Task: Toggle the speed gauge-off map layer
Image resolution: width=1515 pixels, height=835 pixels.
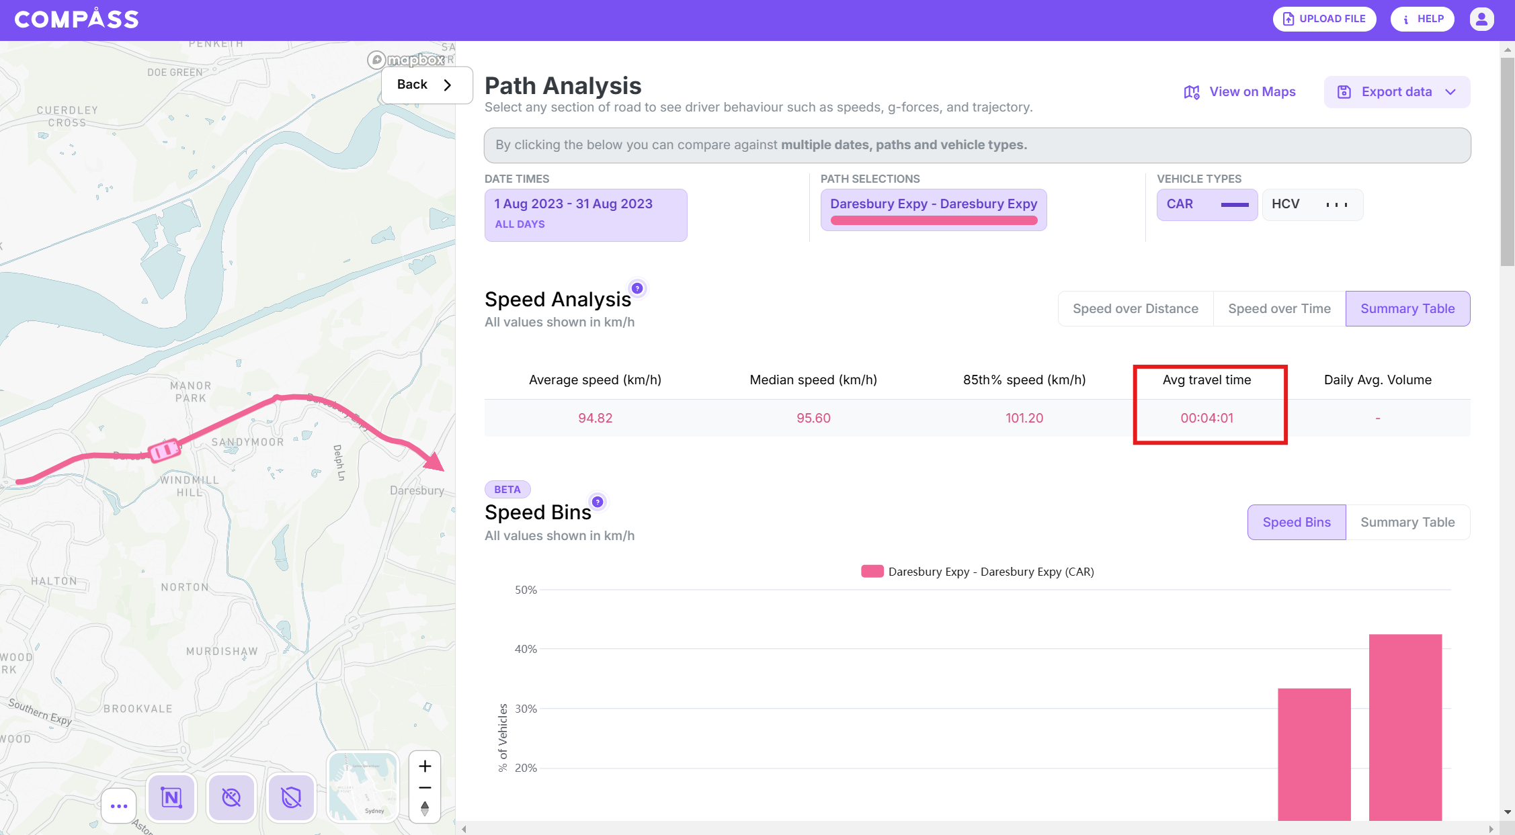Action: pos(231,797)
